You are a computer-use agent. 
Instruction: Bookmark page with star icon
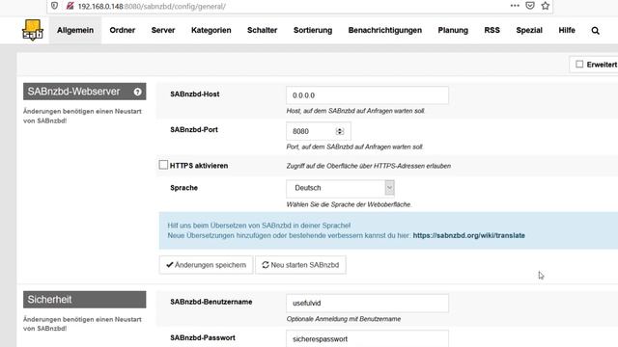coord(545,6)
